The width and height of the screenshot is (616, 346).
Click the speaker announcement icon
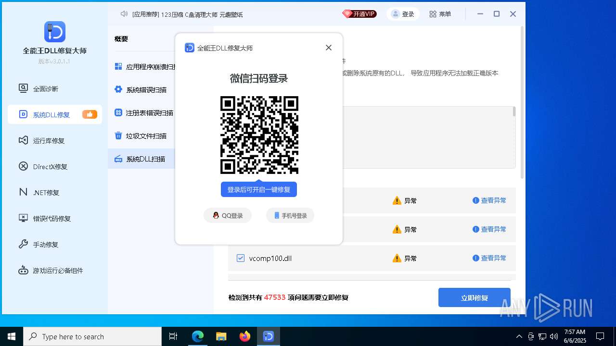124,14
